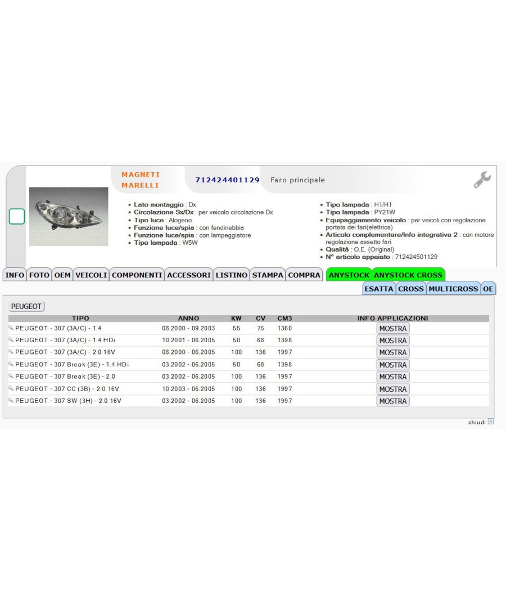Click magnifier icon for 307 (3A/C) - 2.0 16V
The width and height of the screenshot is (506, 591).
tap(11, 352)
